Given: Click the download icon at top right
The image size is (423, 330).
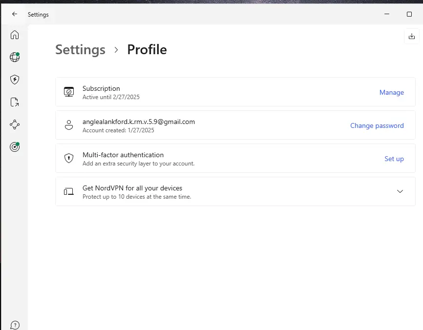Looking at the screenshot, I should [x=412, y=36].
